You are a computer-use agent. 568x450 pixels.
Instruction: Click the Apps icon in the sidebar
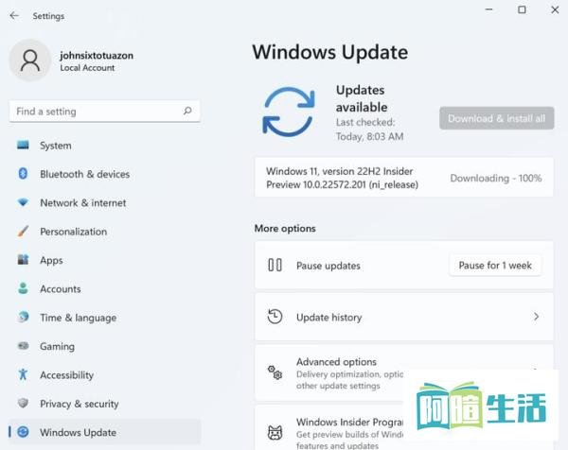point(23,259)
